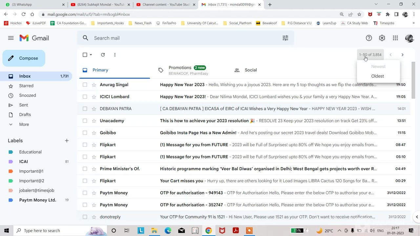420x236 pixels.
Task: Reload the page in Chrome
Action: click(x=23, y=14)
